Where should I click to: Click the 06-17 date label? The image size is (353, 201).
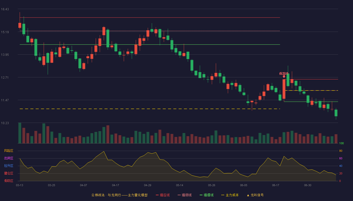pos(276,185)
